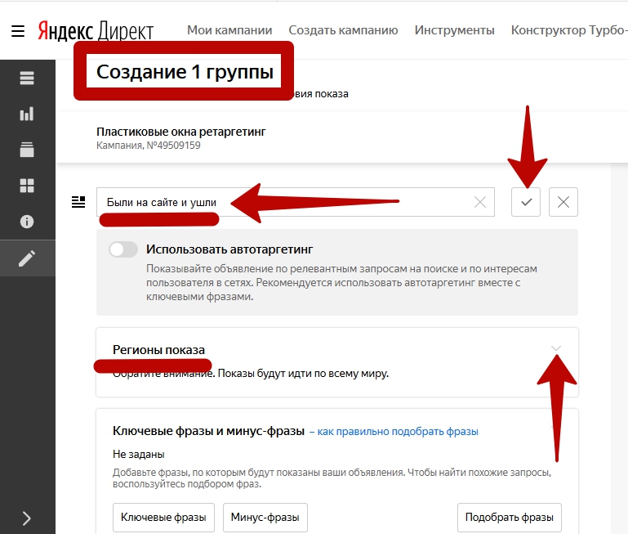The width and height of the screenshot is (628, 534).
Task: Open the statistics bar chart sidebar icon
Action: pyautogui.click(x=27, y=114)
